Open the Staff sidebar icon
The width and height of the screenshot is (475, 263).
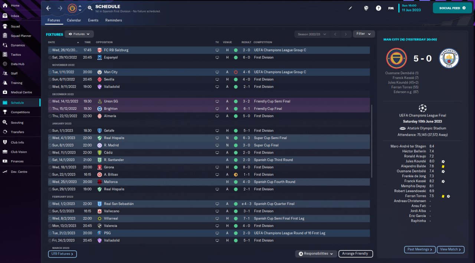[x=5, y=73]
